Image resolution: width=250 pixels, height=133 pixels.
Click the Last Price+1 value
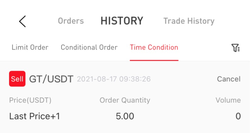coord(35,116)
